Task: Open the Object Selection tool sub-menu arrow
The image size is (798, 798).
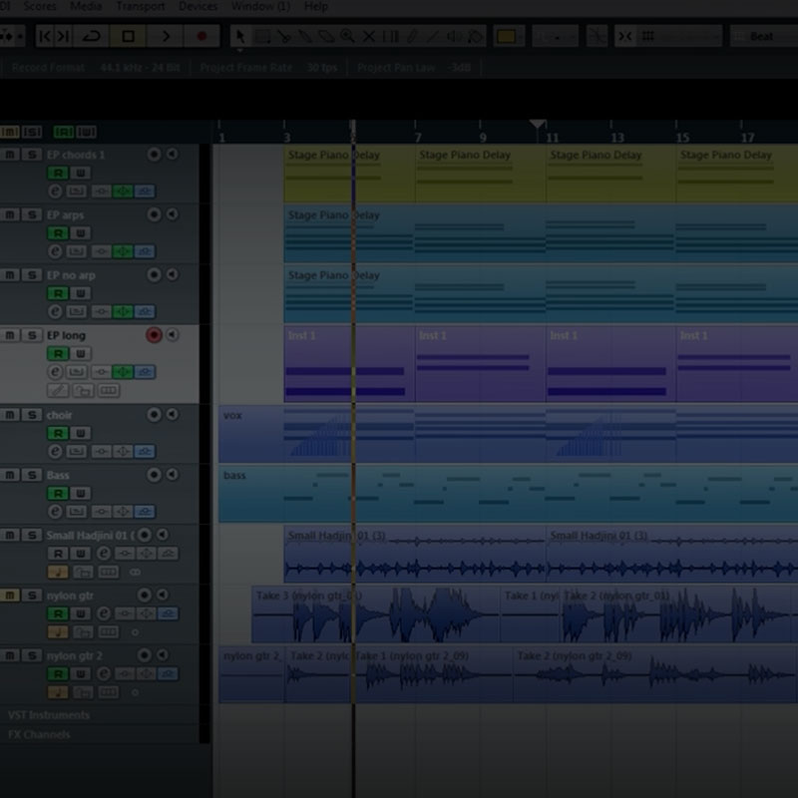Action: click(240, 51)
